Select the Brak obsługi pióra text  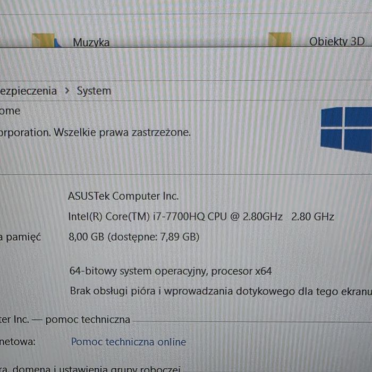coord(221,291)
